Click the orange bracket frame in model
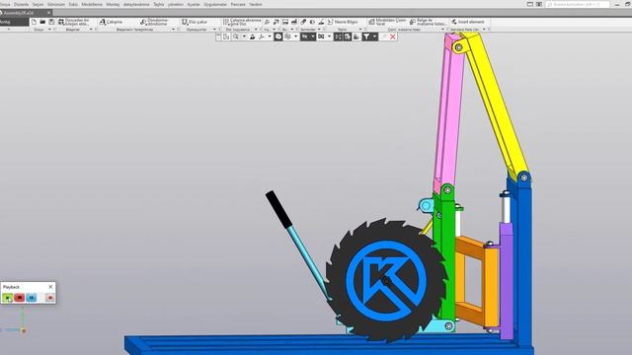Image resolution: width=632 pixels, height=355 pixels. [477, 281]
